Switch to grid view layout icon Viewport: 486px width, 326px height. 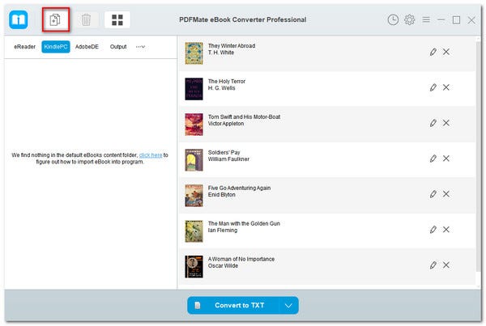pyautogui.click(x=117, y=19)
